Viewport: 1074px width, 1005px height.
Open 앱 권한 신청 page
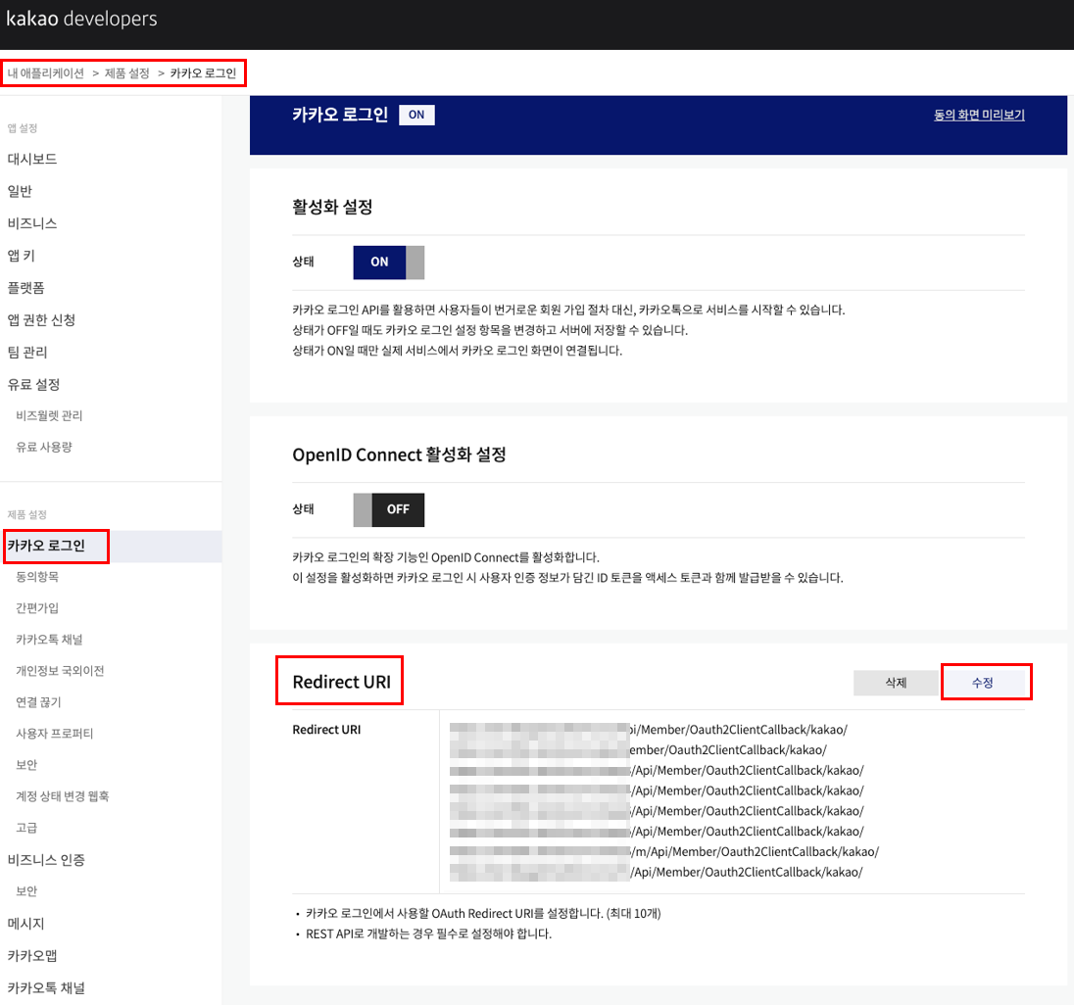coord(41,319)
